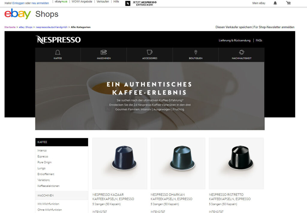
Task: Select Entkoffeiniert category in sidebar
Action: click(46, 174)
